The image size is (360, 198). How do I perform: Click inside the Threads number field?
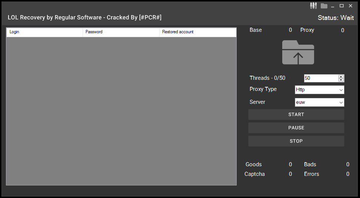pos(321,78)
